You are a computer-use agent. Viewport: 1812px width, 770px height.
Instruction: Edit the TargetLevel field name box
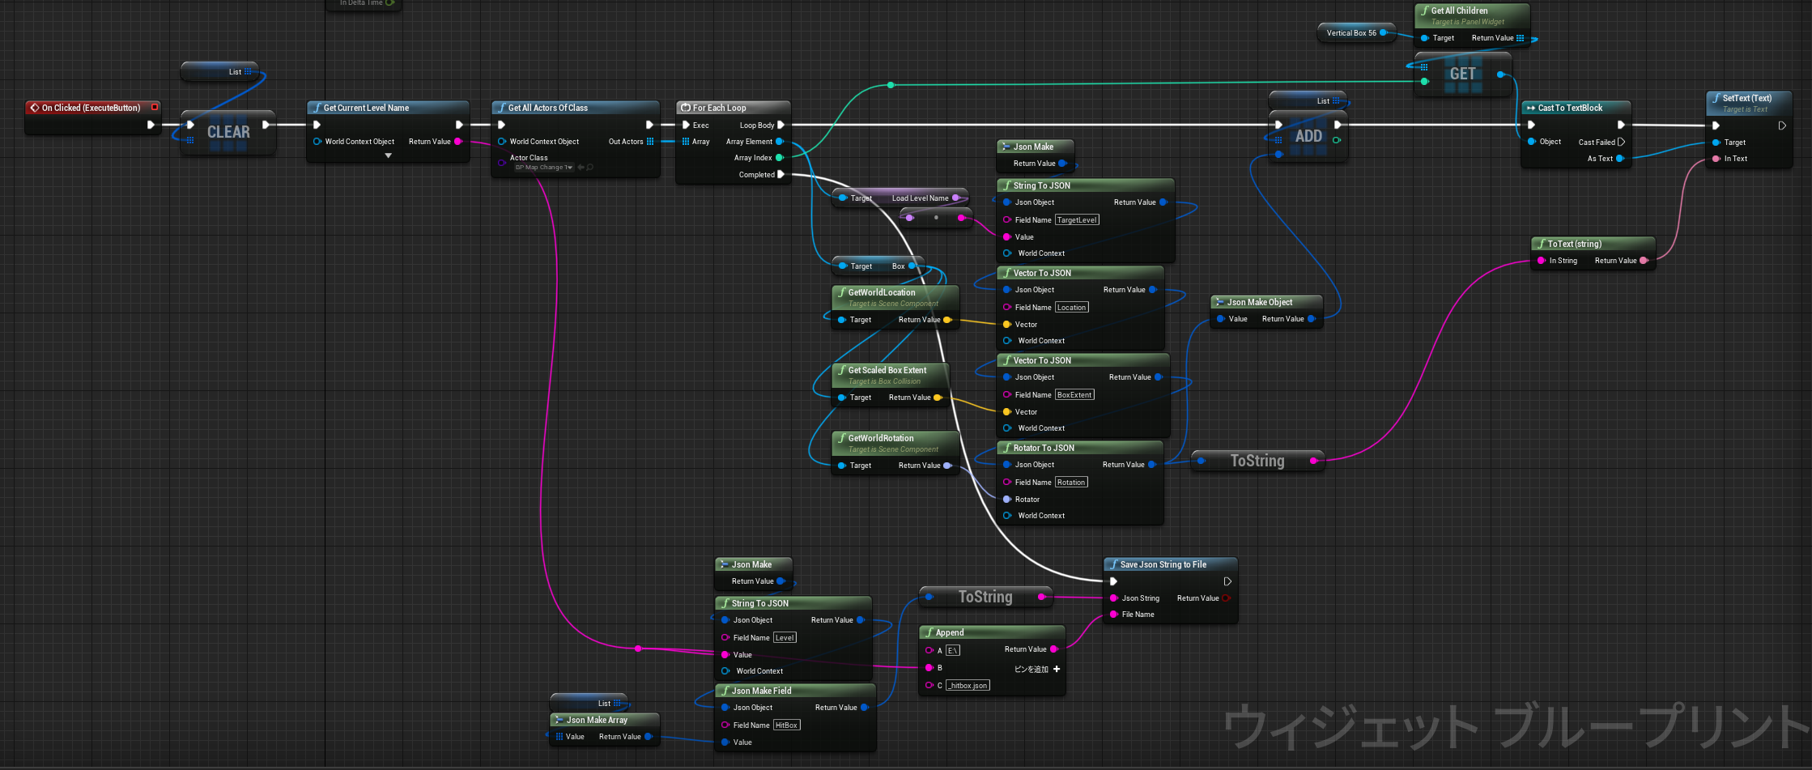1077,220
